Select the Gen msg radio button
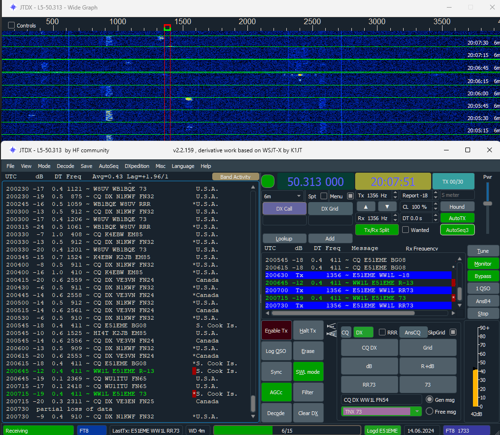 click(x=429, y=399)
